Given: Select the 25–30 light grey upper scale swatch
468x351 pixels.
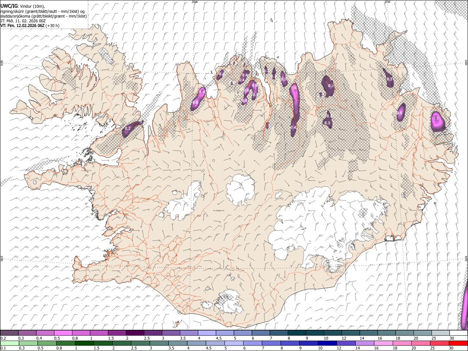Looking at the screenshot, I should click(x=441, y=333).
